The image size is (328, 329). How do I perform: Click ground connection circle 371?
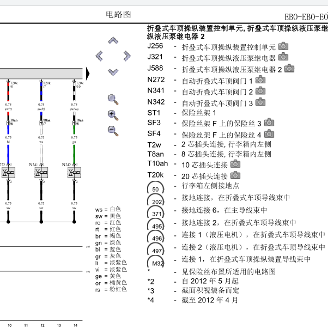pyautogui.click(x=155, y=212)
